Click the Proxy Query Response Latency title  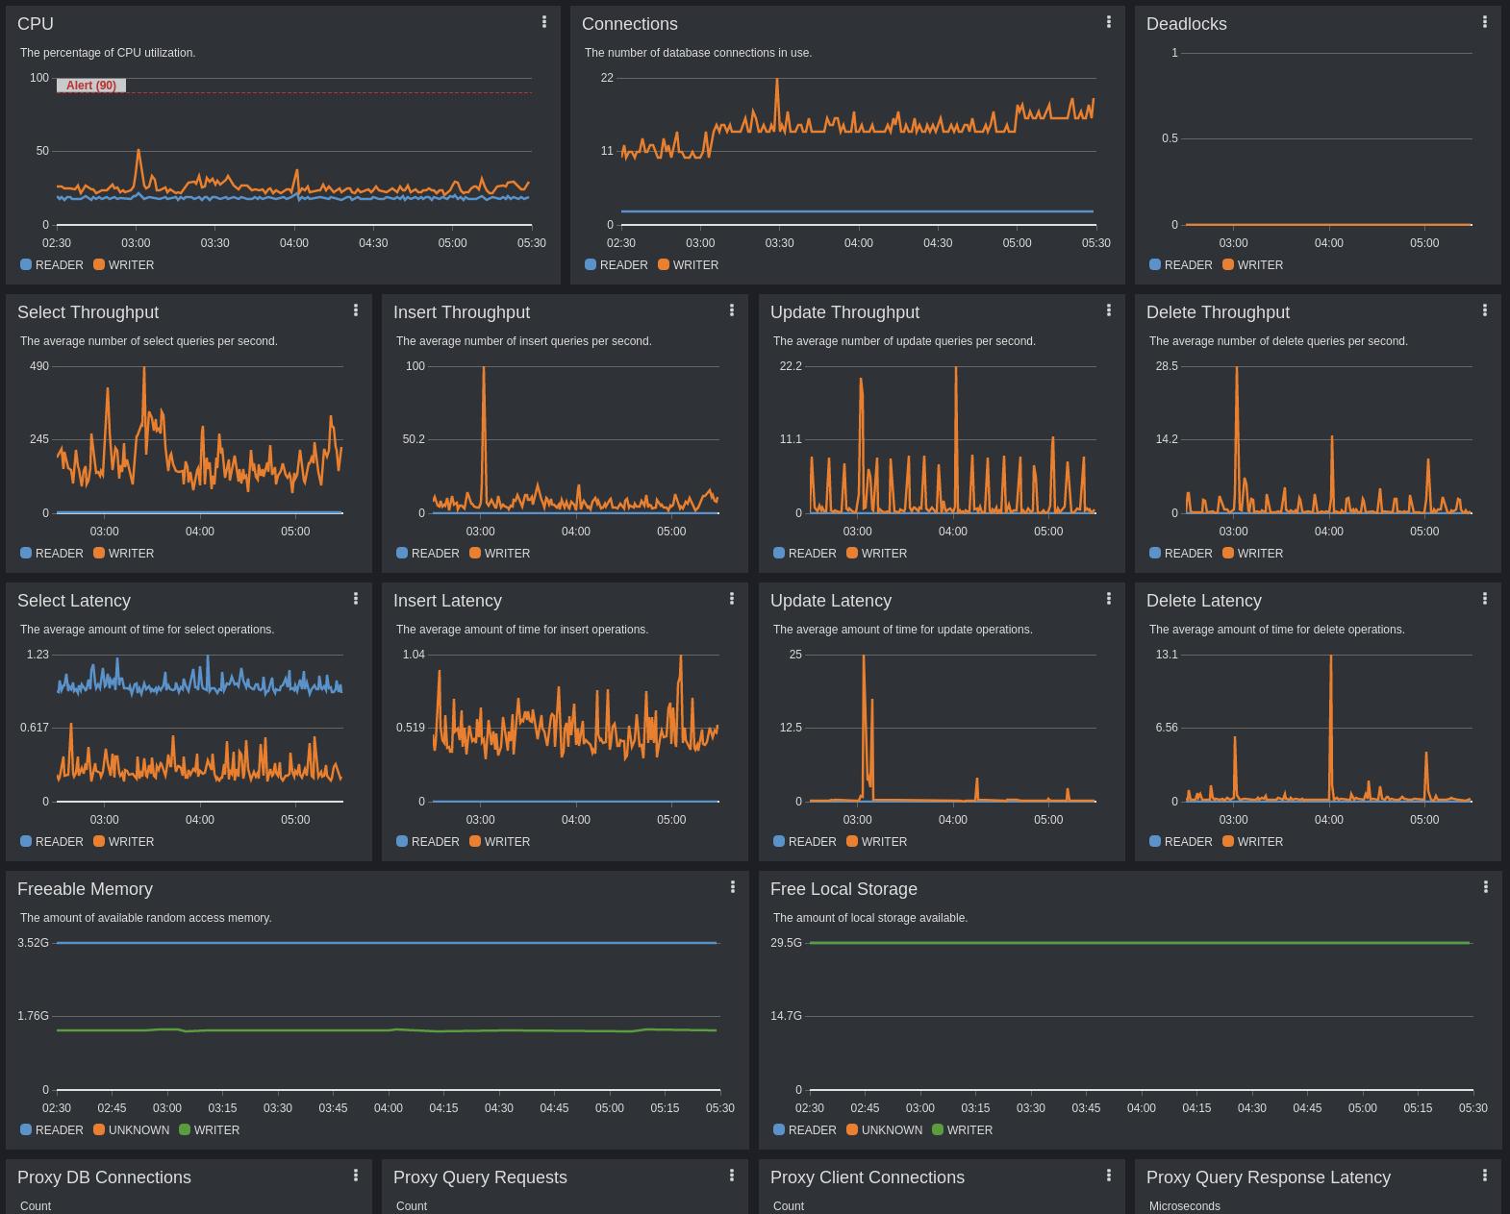click(1269, 1177)
